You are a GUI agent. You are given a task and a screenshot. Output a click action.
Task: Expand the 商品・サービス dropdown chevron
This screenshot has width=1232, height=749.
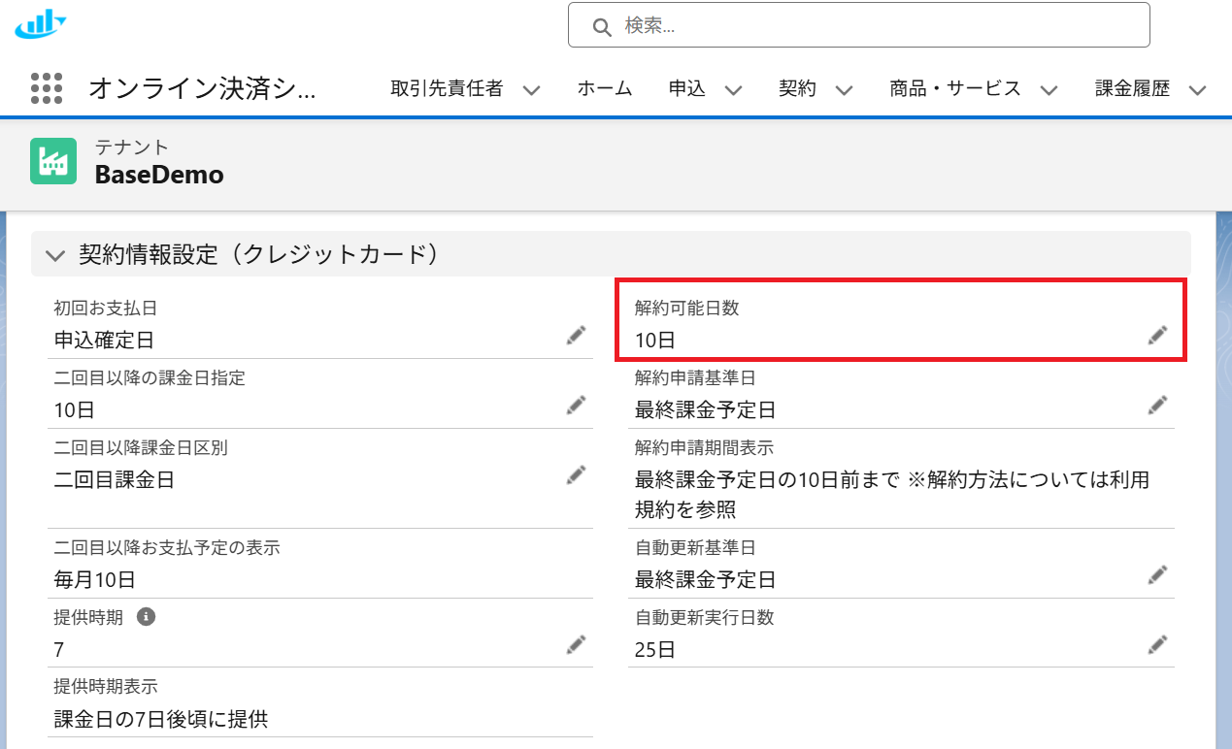1049,90
